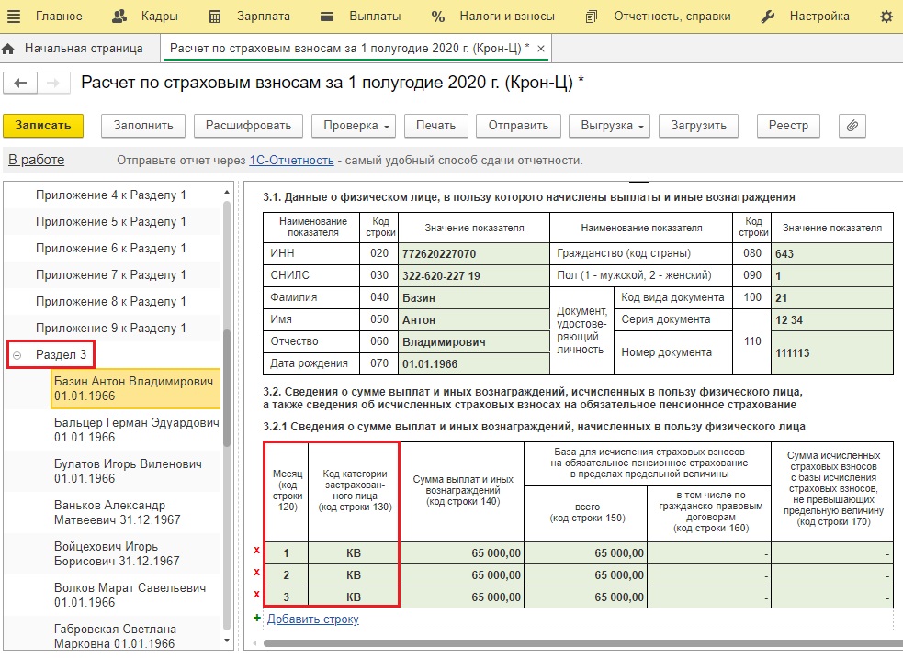The height and width of the screenshot is (658, 903).
Task: Click the Записать button
Action: (x=43, y=126)
